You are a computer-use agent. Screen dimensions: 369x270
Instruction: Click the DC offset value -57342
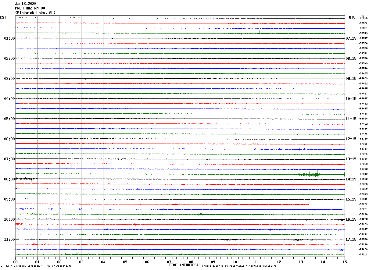point(363,174)
